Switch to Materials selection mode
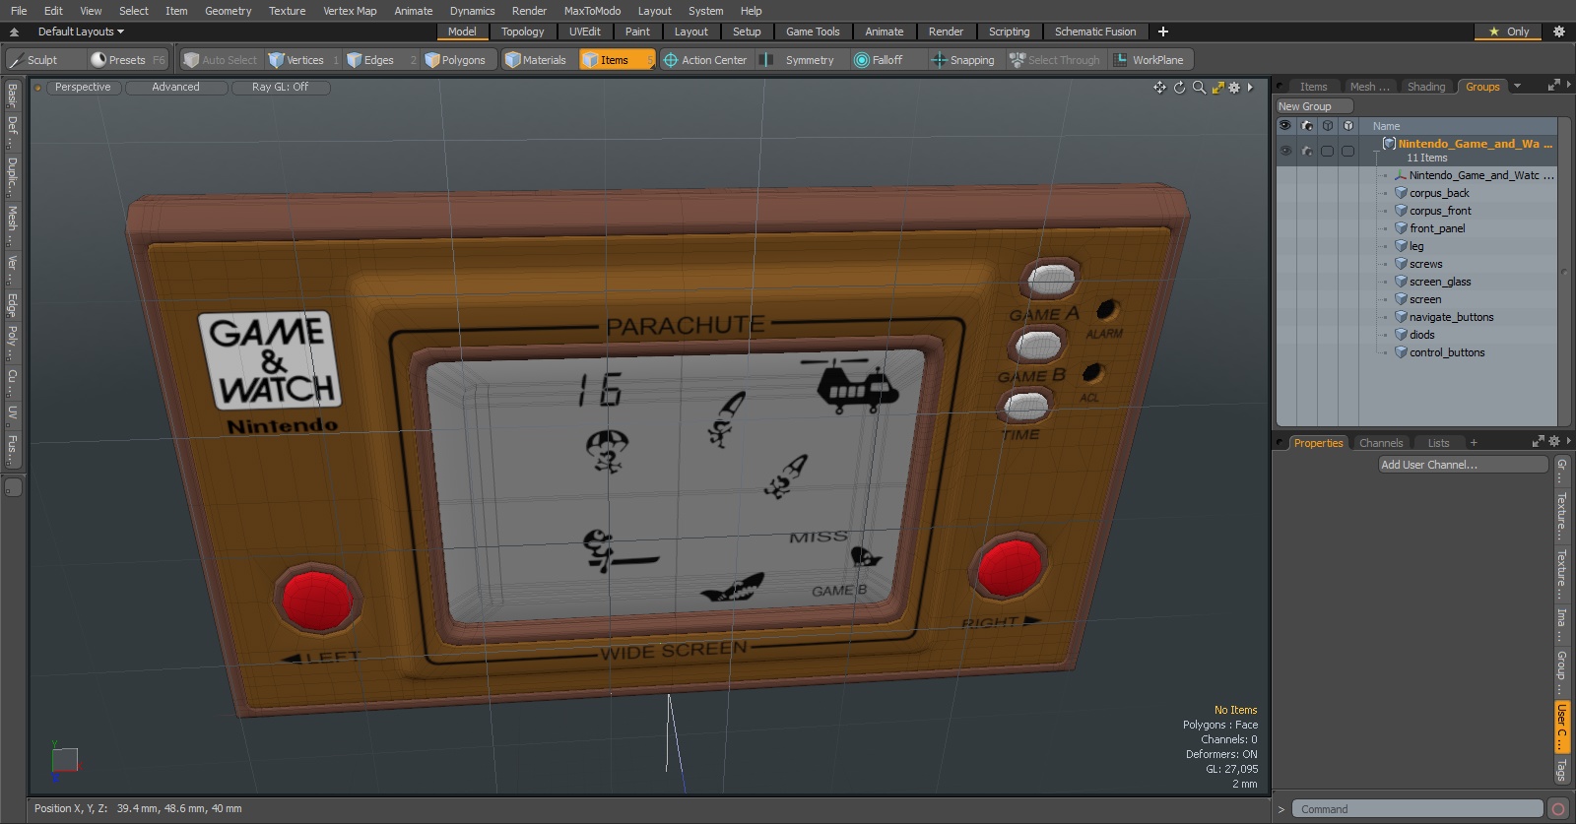This screenshot has width=1576, height=824. [x=538, y=60]
